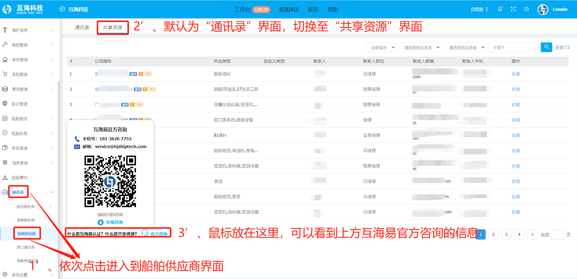Go to page 4
This screenshot has height=279, width=577.
click(x=519, y=234)
